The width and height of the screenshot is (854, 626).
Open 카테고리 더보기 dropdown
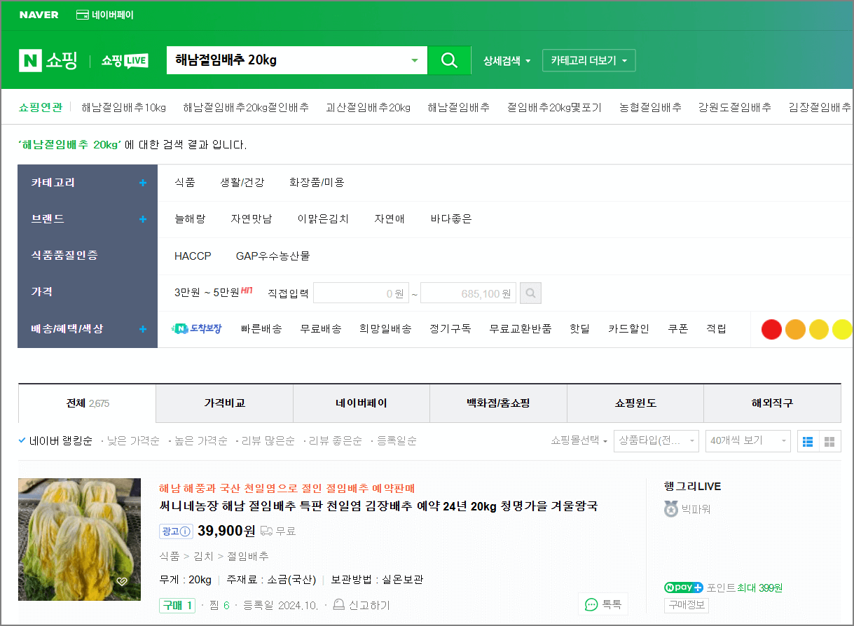click(x=589, y=61)
